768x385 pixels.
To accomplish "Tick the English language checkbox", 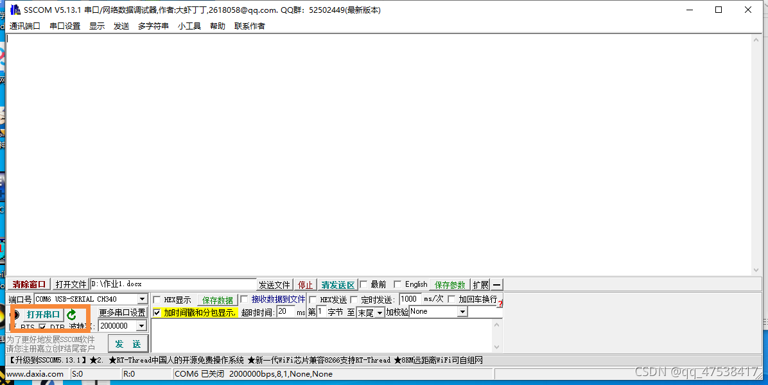I will [397, 284].
